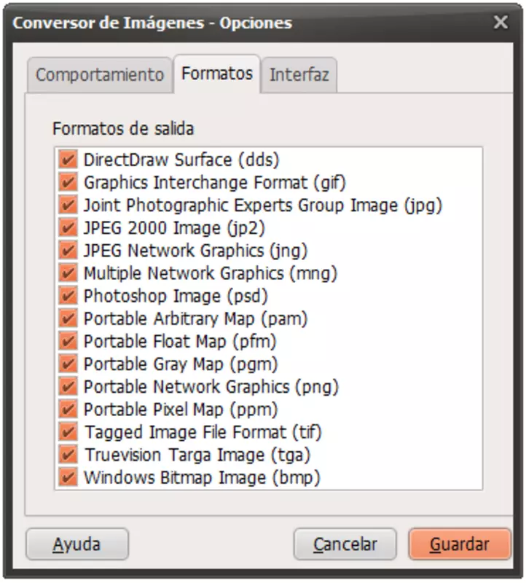Click the Guardar button to save
526x583 pixels.
[460, 544]
